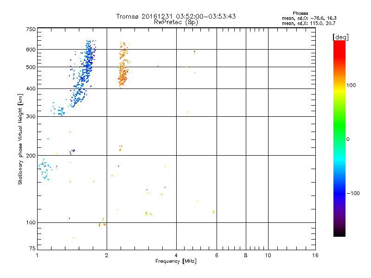371x278 pixels.
Task: Click the plot title 'Tromsø 20161231 03:52:00-03:53:43'
Action: [176, 16]
